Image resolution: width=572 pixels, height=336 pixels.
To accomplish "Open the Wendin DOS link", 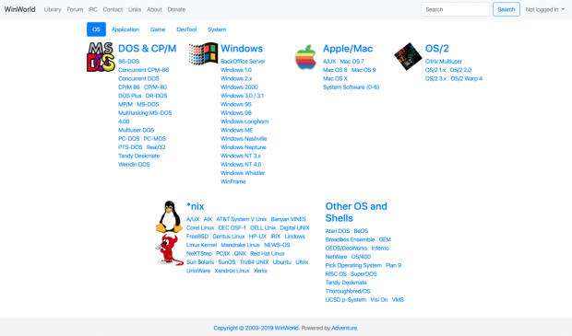I will point(134,165).
